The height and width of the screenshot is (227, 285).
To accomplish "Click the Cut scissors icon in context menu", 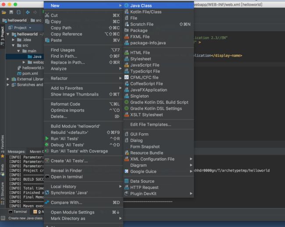I will click(47, 15).
